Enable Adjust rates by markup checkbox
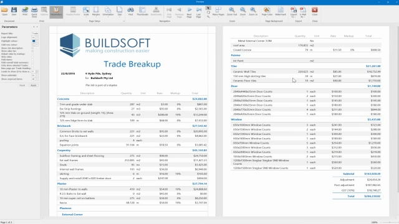 point(32,54)
